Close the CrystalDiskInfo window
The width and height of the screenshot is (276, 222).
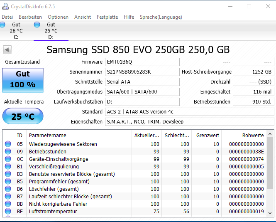coord(268,7)
